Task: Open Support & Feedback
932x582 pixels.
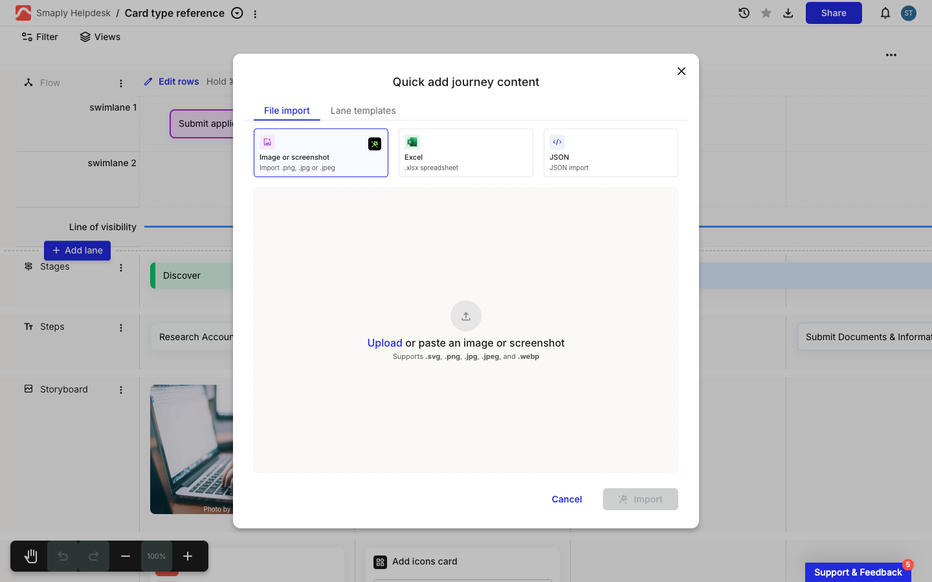Action: [858, 572]
